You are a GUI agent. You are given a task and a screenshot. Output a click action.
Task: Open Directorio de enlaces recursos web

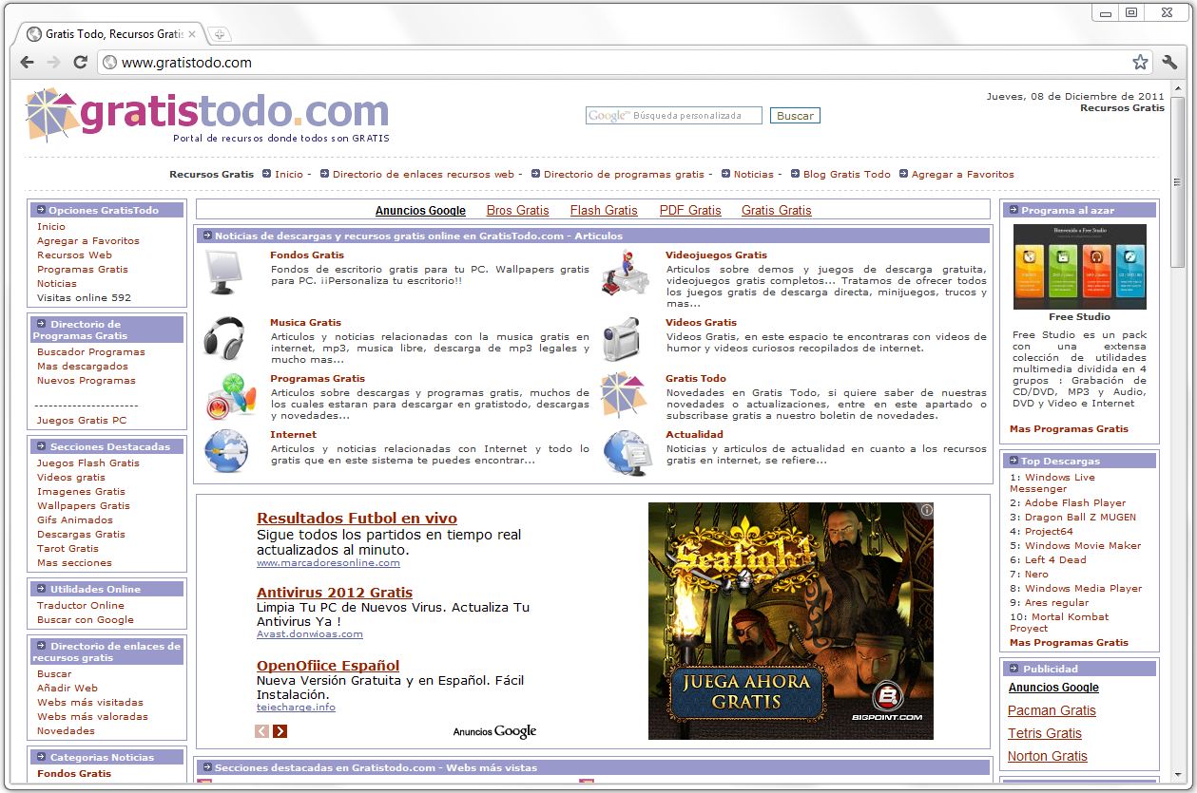coord(423,175)
